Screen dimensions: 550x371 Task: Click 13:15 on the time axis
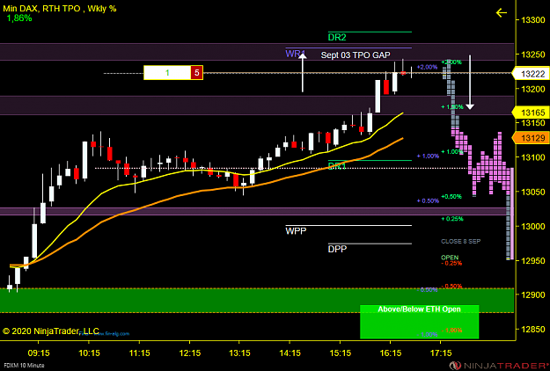point(239,353)
